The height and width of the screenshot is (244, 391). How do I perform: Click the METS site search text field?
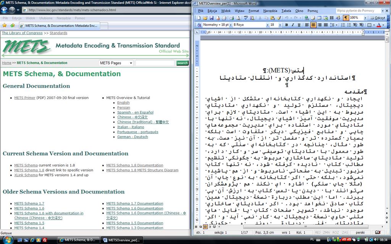tap(155, 63)
